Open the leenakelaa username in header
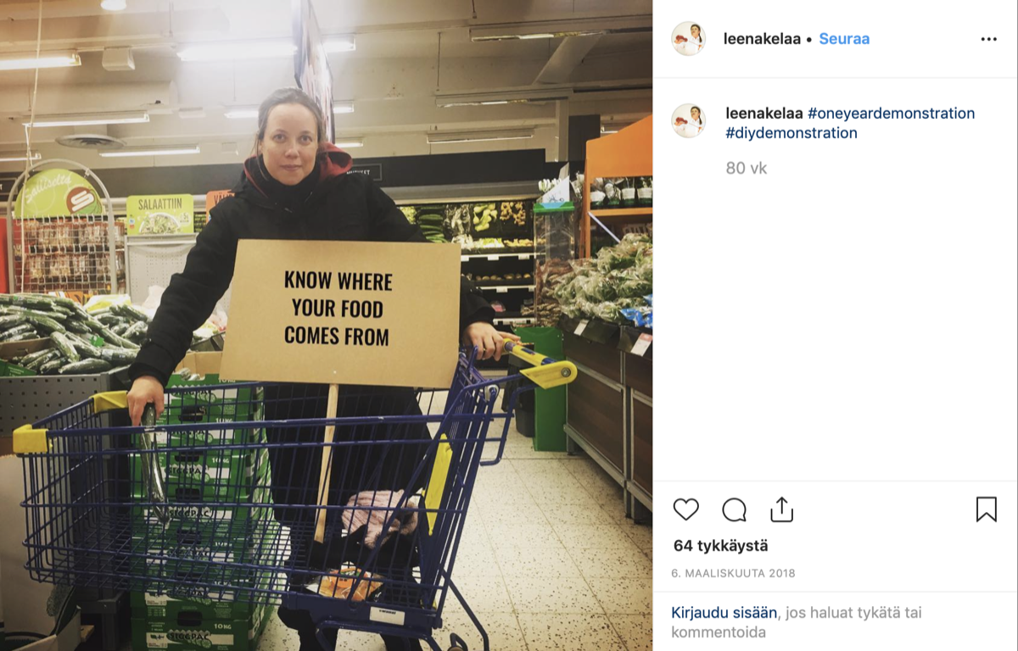This screenshot has width=1018, height=651. 762,39
